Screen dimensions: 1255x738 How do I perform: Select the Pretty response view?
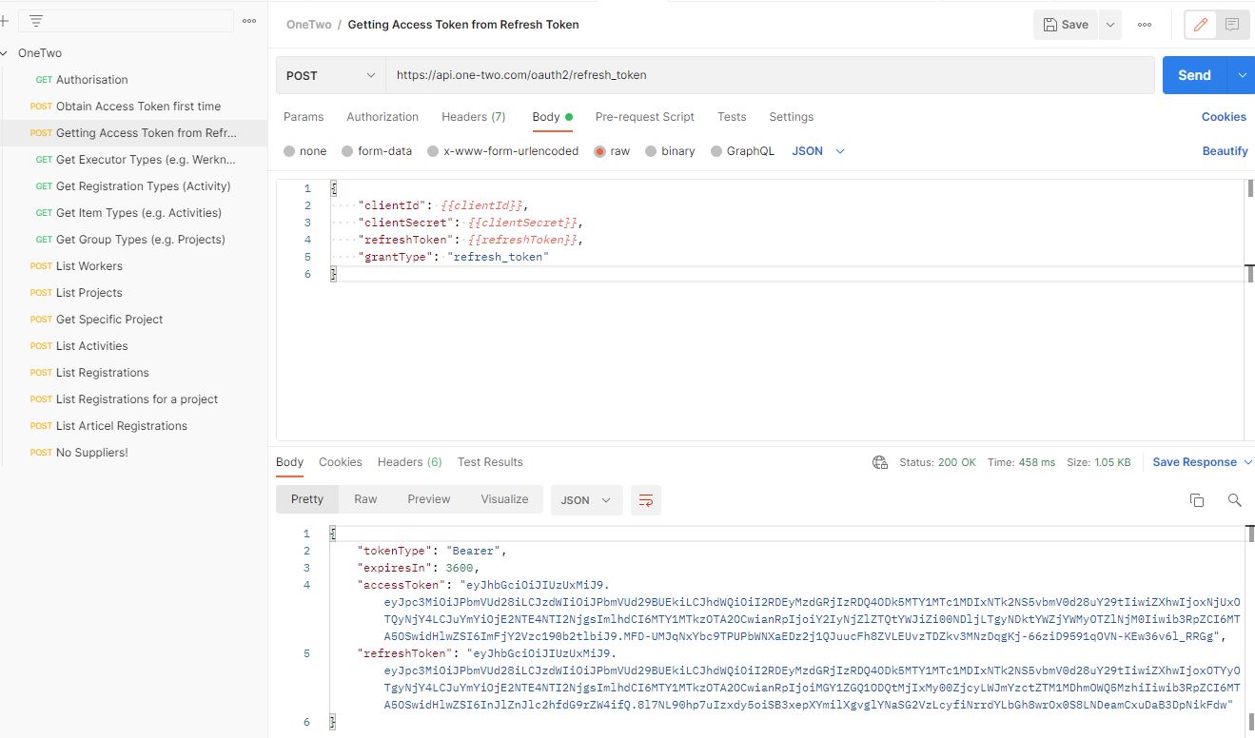tap(307, 499)
